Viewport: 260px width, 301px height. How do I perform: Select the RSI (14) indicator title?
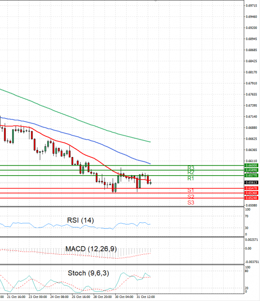[x=81, y=220]
